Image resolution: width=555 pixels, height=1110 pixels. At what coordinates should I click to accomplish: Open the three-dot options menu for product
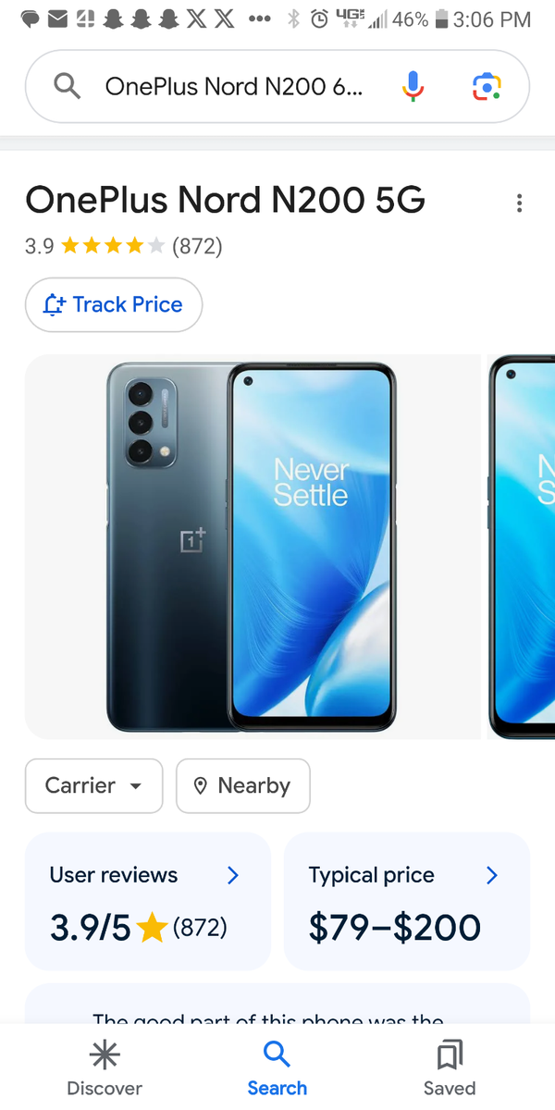[x=520, y=203]
